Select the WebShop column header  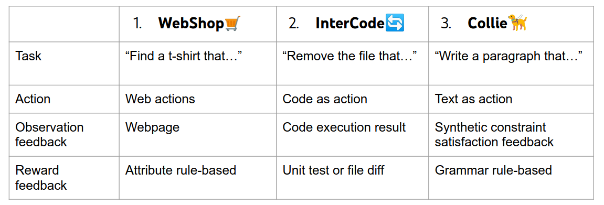pyautogui.click(x=198, y=24)
